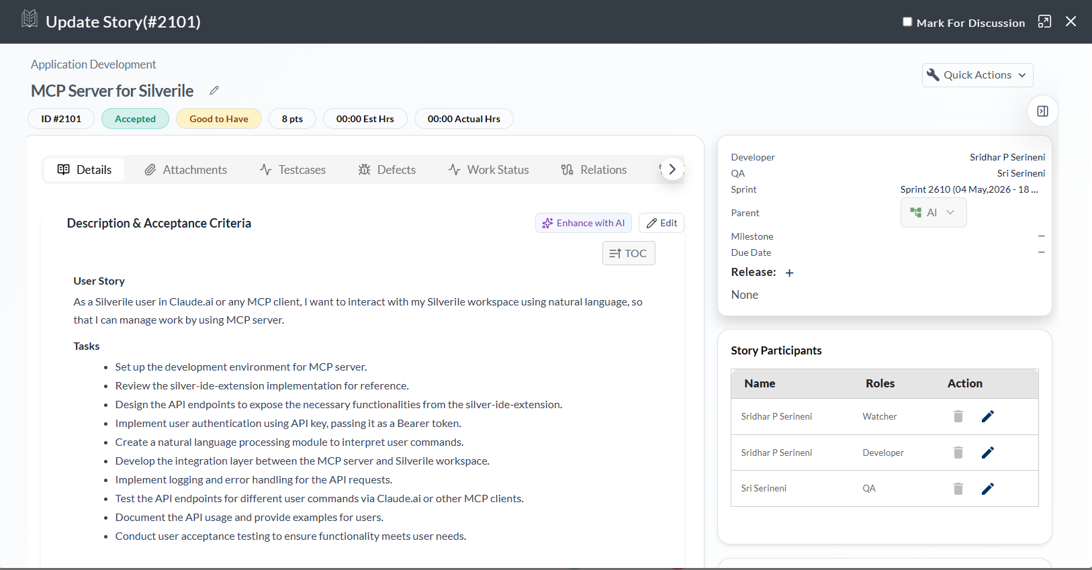
Task: Edit Sridhar P Serineni Watcher role
Action: tap(988, 416)
